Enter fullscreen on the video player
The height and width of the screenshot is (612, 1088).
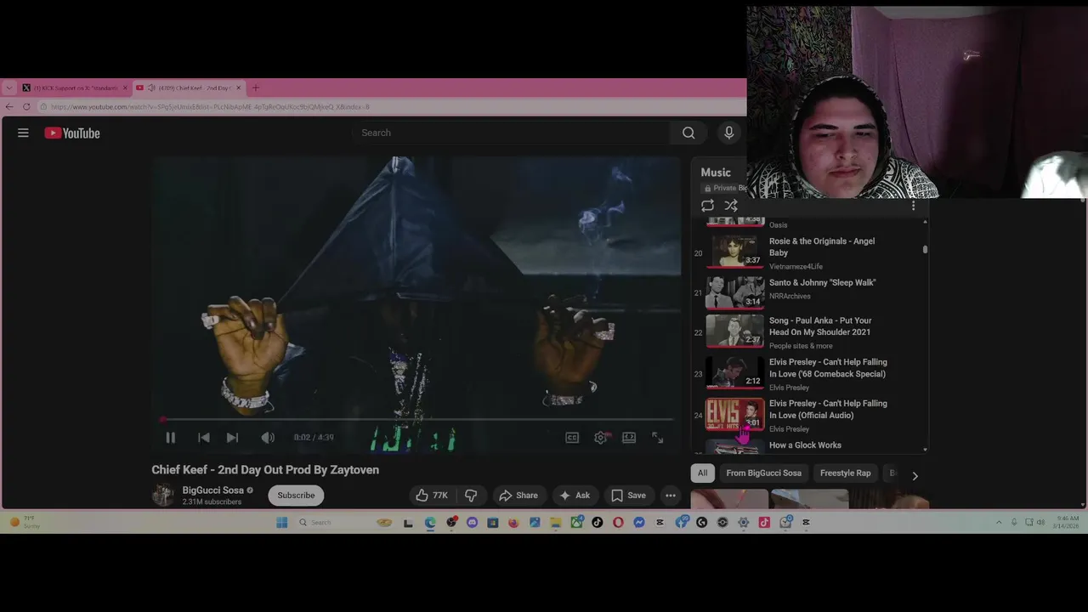coord(657,438)
